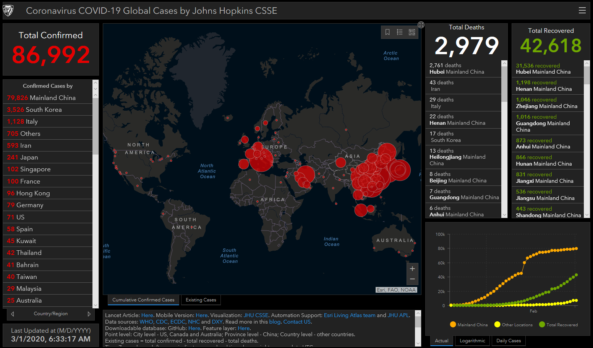This screenshot has height=348, width=593.
Task: Click the Johns Hopkins shield logo
Action: click(8, 11)
